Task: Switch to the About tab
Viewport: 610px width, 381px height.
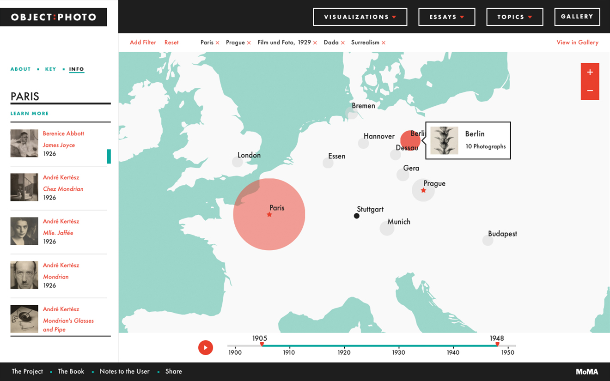Action: coord(21,69)
